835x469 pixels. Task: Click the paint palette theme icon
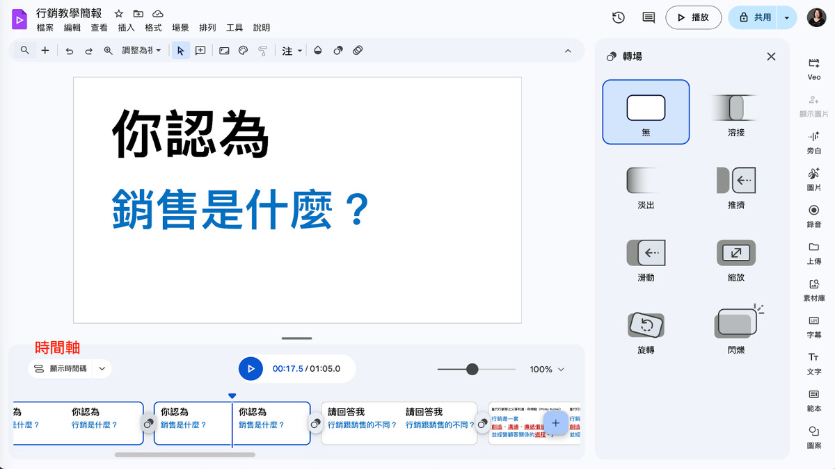tap(243, 51)
